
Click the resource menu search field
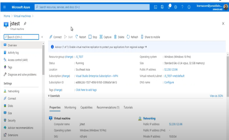click(x=21, y=37)
